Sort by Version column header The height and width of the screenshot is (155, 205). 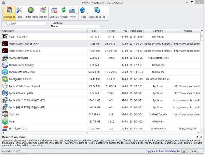coord(111,31)
